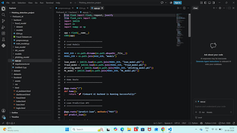
Task: Click the editor vertical scrollbar thumb
Action: pyautogui.click(x=189, y=25)
